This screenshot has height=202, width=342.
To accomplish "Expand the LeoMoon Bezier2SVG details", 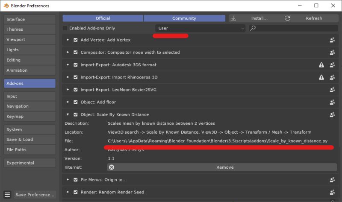I will (x=68, y=89).
